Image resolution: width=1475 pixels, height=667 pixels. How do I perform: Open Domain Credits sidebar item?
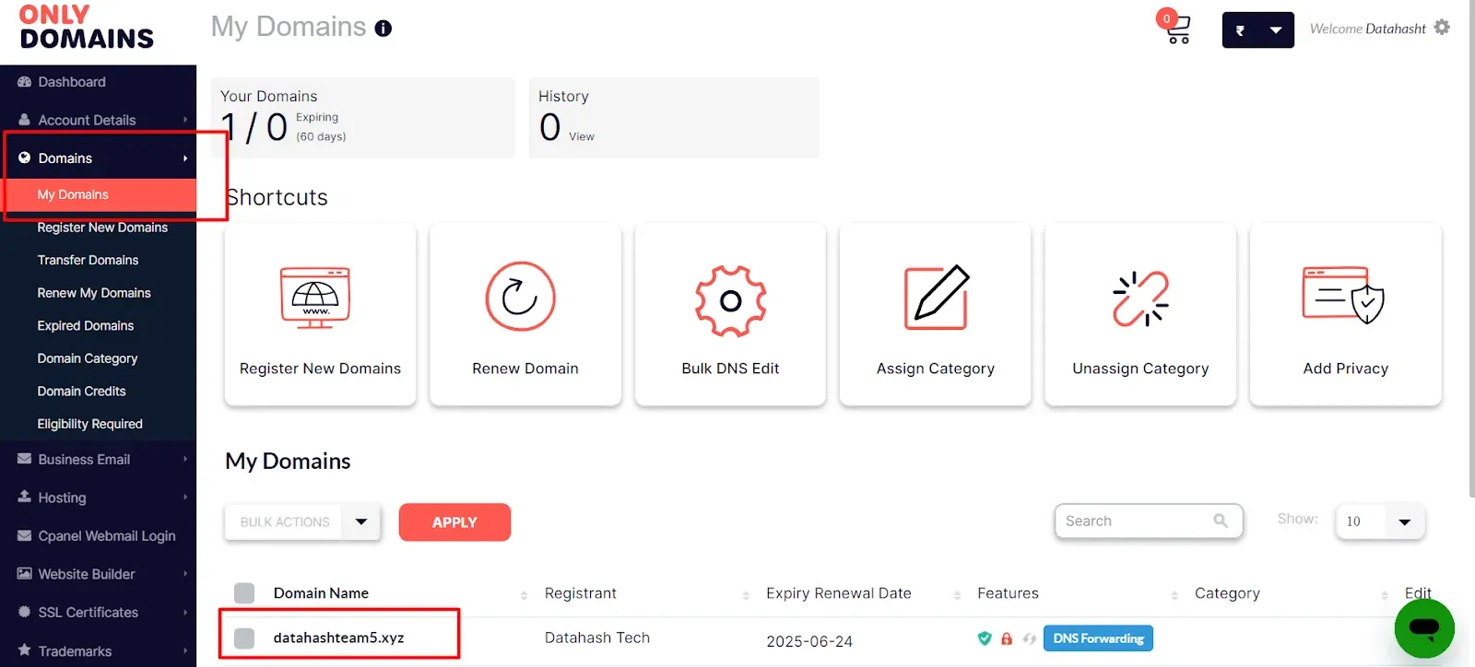(81, 391)
